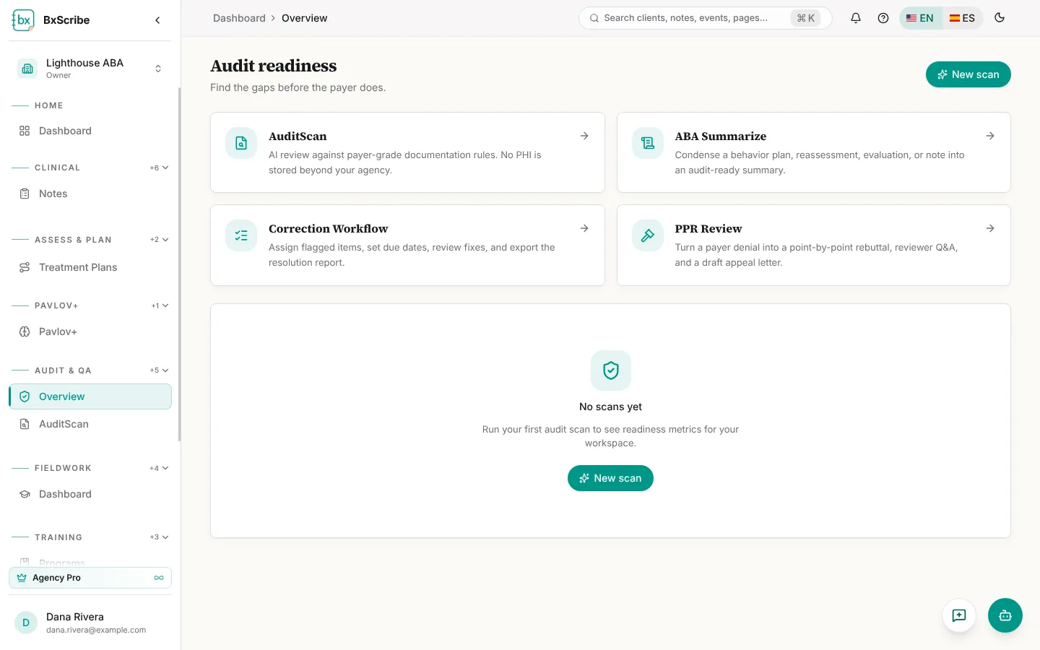Click the top-right New scan button
1040x650 pixels.
click(968, 74)
